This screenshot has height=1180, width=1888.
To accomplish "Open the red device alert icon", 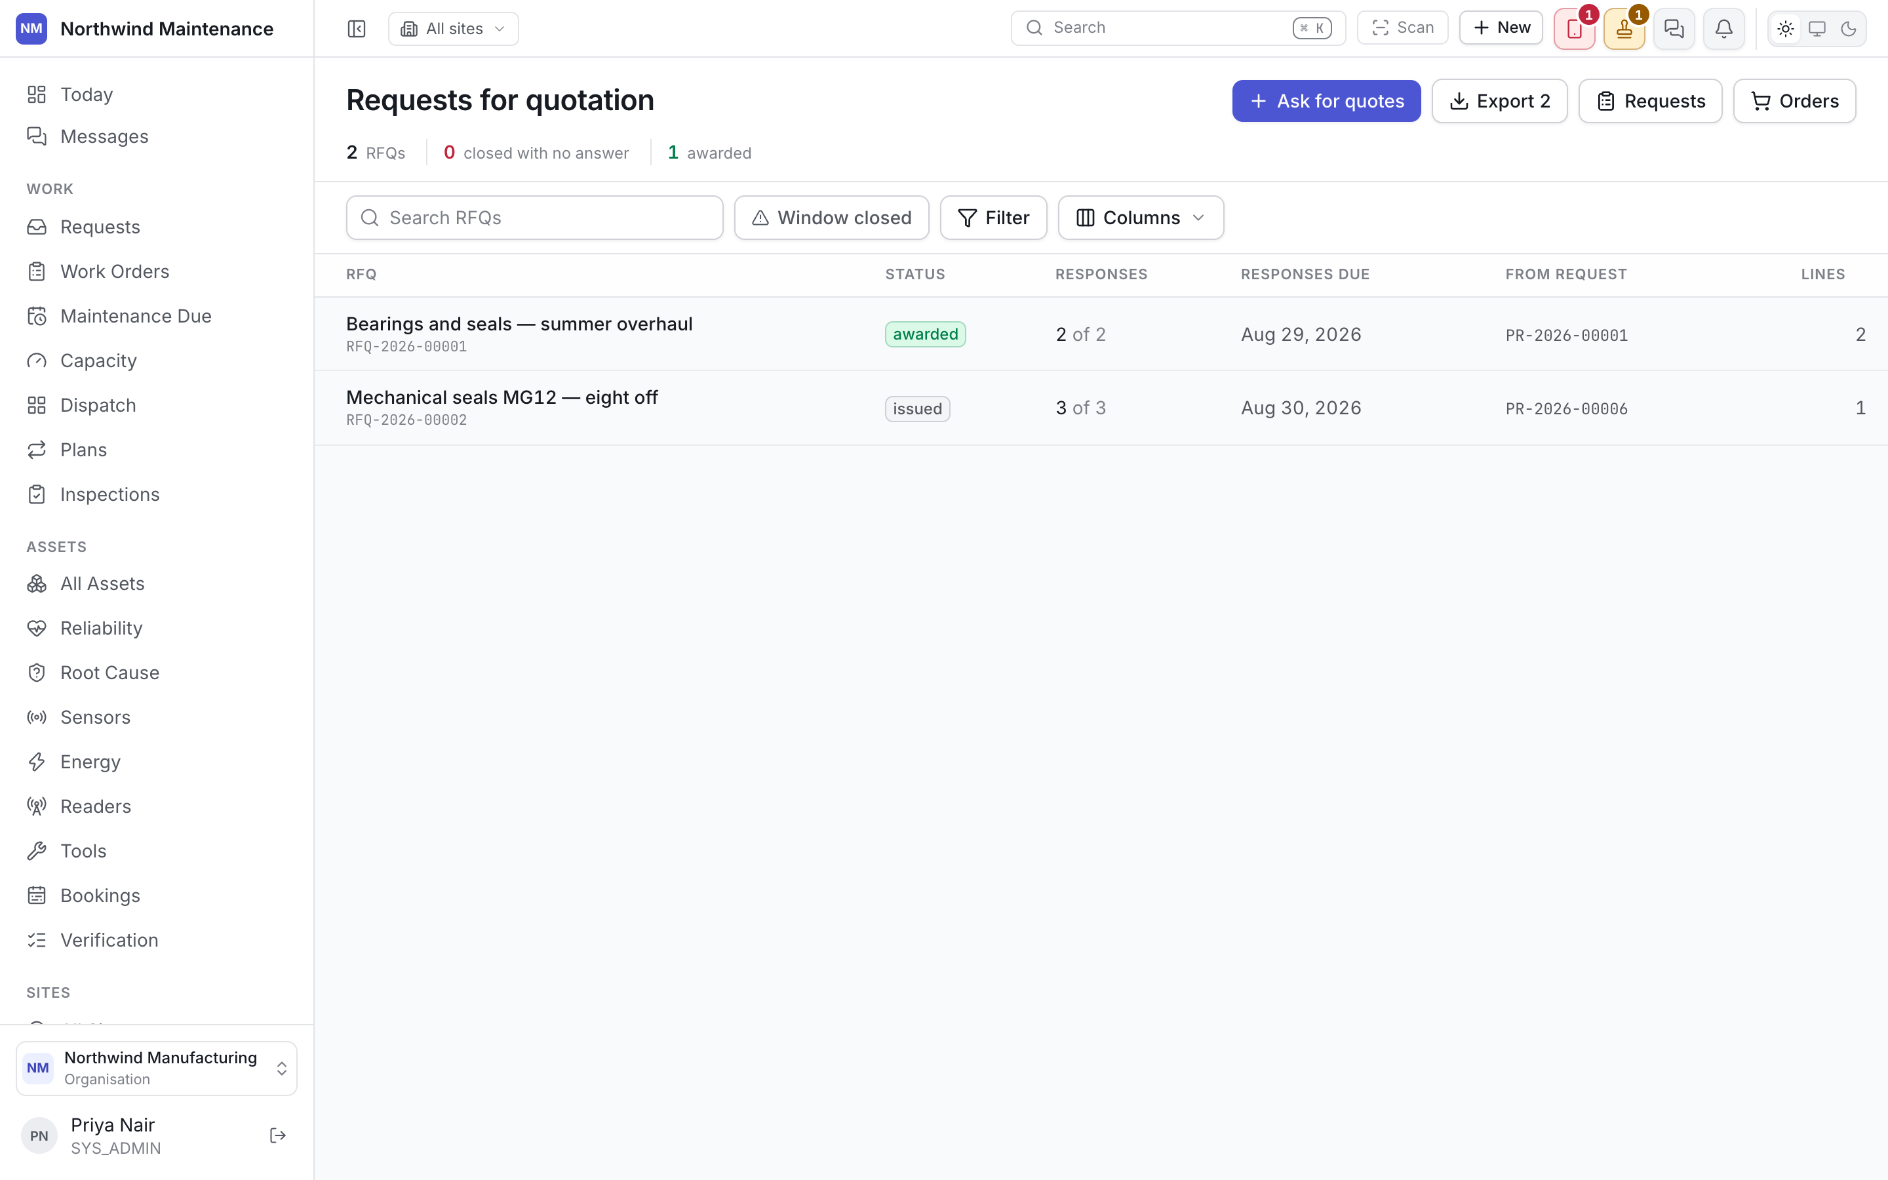I will click(x=1575, y=29).
